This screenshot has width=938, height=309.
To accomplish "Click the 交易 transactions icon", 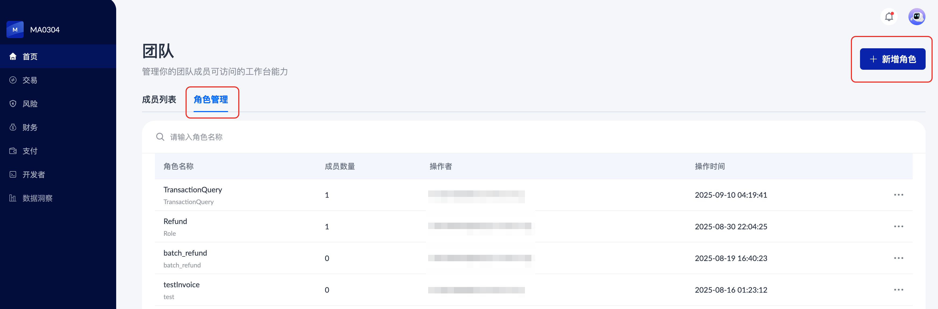I will point(13,80).
